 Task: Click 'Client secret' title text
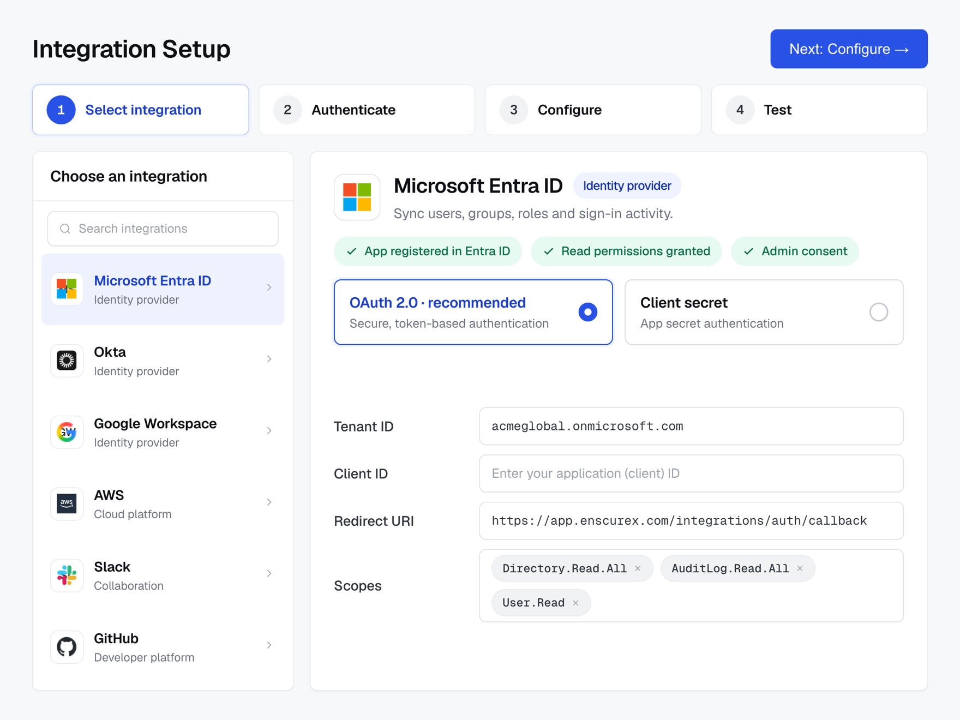684,303
